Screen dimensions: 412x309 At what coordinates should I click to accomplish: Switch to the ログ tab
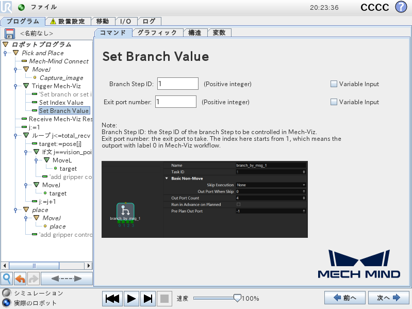pyautogui.click(x=149, y=21)
